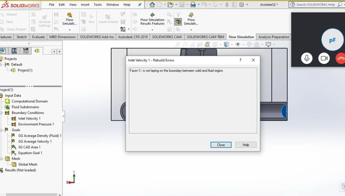Toggle the camera in call overlay
The width and height of the screenshot is (345, 196).
pyautogui.click(x=324, y=58)
